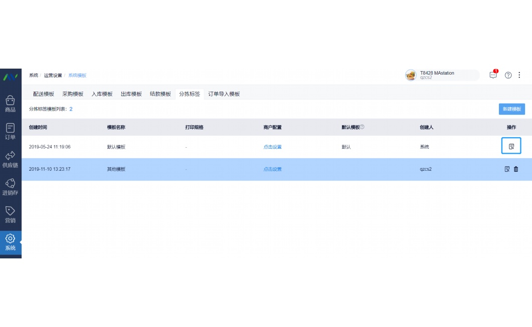Open the 商品 section in sidebar

(10, 104)
